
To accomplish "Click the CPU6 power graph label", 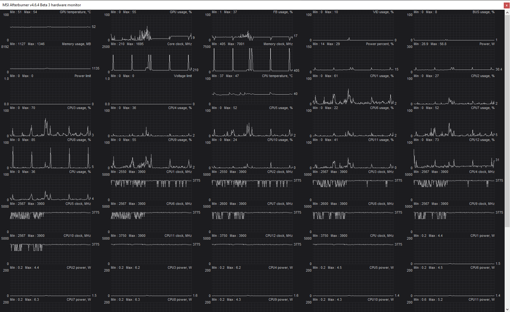I will (x=482, y=268).
